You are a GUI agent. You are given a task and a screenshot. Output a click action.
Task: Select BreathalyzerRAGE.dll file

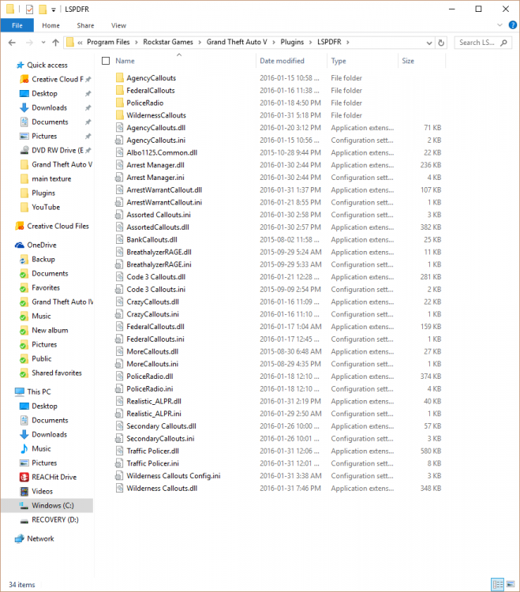point(159,252)
